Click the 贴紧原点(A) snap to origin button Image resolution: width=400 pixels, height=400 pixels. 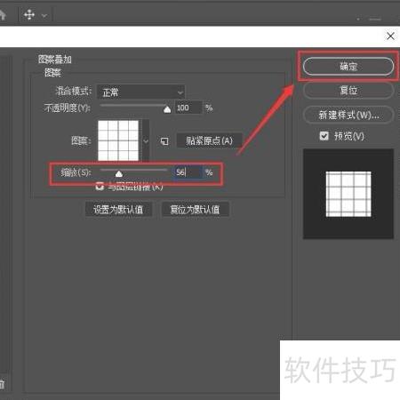pyautogui.click(x=209, y=140)
